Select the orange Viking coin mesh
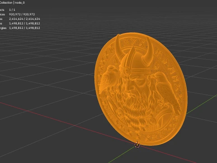Screen dimensions: 217x163 pos(141,89)
